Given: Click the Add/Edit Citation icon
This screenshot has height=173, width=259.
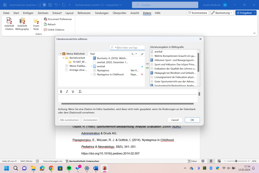Looking at the screenshot, I should pos(9,24).
